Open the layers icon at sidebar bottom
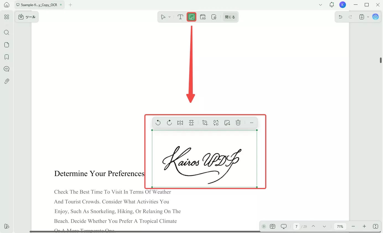This screenshot has width=383, height=233. pos(7,226)
